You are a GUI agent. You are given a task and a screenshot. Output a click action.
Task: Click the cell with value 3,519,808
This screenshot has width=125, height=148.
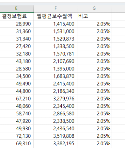pyautogui.click(x=56, y=136)
